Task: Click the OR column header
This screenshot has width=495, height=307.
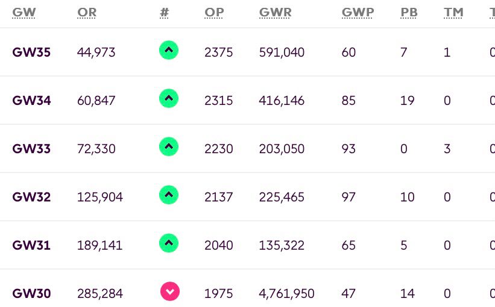Action: click(x=87, y=13)
